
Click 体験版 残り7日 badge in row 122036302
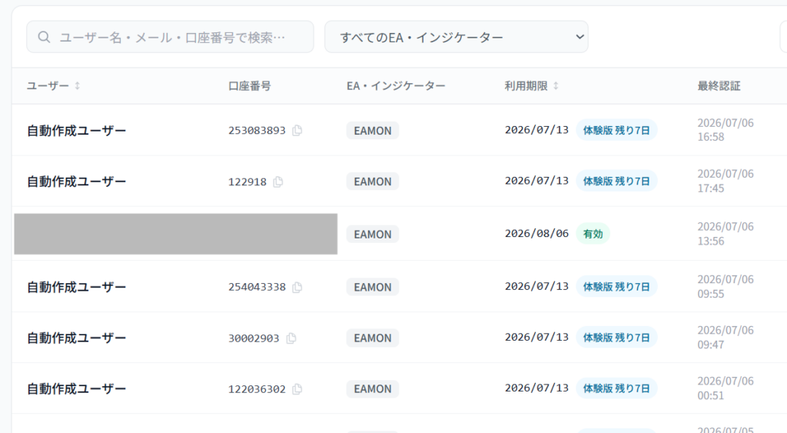[616, 388]
